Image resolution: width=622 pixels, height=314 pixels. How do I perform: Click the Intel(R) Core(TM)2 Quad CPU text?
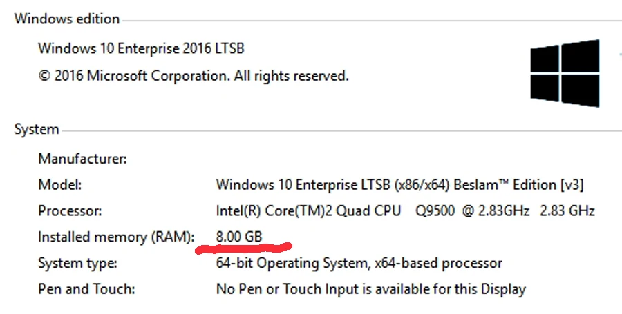pyautogui.click(x=308, y=210)
